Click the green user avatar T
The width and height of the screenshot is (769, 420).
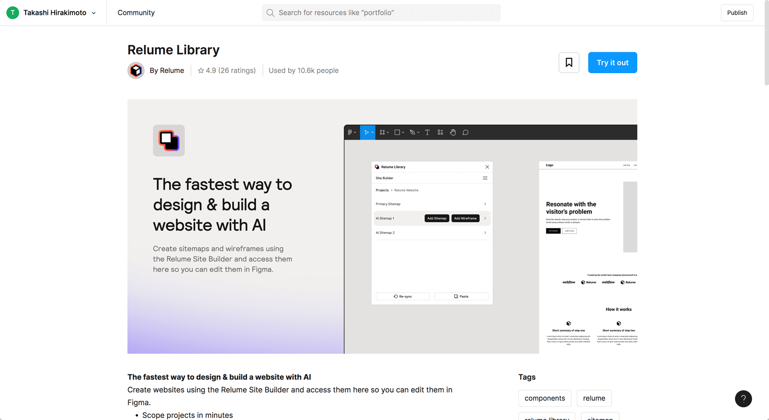click(12, 13)
